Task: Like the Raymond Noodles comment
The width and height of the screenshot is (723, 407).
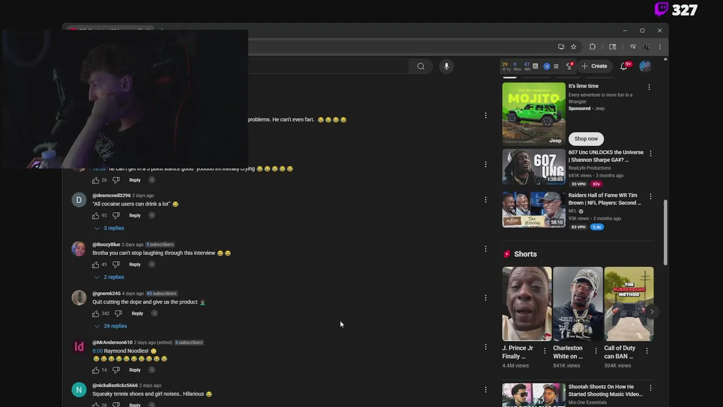Action: (95, 370)
